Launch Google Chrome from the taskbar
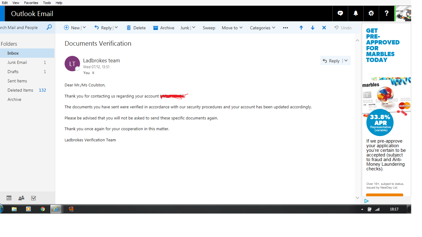The width and height of the screenshot is (422, 237). 43,209
